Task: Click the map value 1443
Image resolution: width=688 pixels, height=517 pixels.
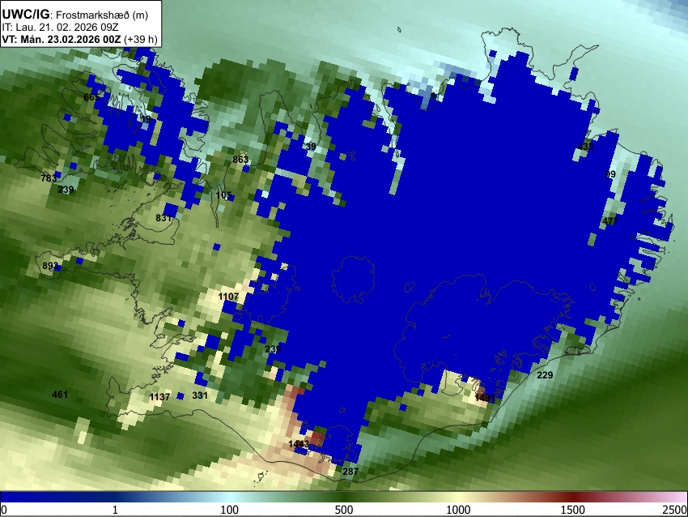Action: tap(299, 444)
